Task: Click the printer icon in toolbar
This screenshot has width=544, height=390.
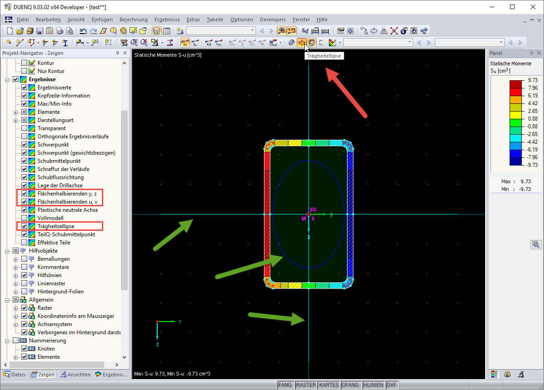Action: pyautogui.click(x=59, y=31)
